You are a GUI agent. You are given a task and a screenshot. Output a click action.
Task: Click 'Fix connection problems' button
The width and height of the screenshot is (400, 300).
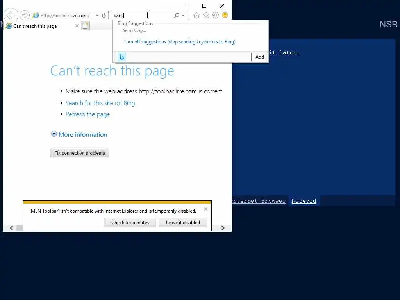80,153
